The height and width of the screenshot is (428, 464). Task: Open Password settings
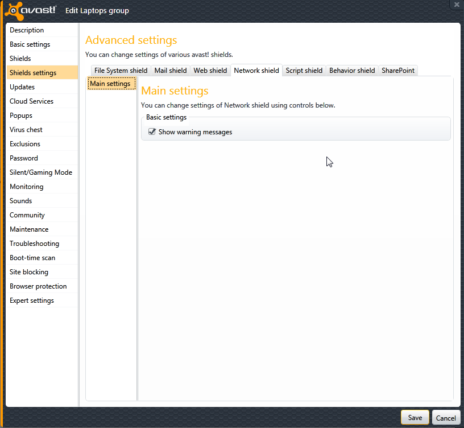pos(42,158)
